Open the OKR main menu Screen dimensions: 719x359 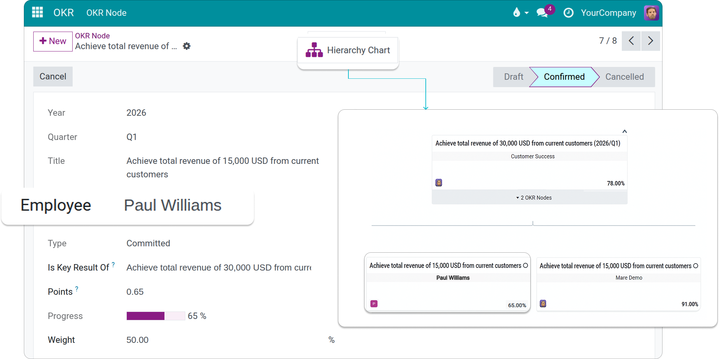coord(64,13)
